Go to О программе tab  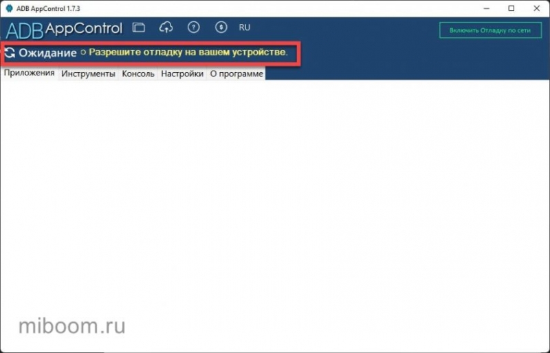click(236, 73)
